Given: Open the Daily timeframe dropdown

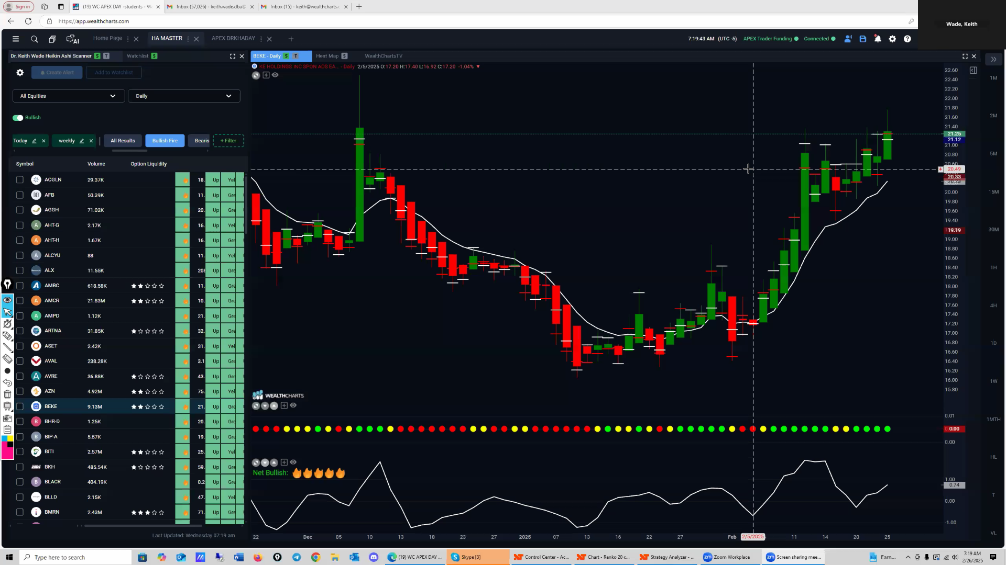Looking at the screenshot, I should click(x=184, y=96).
